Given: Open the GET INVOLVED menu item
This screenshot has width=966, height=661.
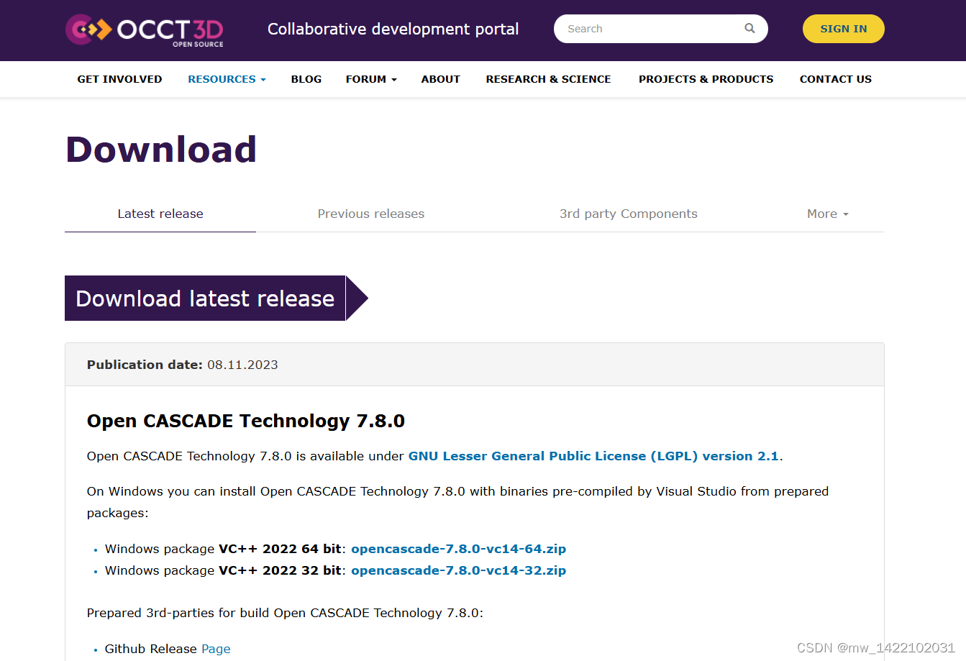Looking at the screenshot, I should coord(119,79).
